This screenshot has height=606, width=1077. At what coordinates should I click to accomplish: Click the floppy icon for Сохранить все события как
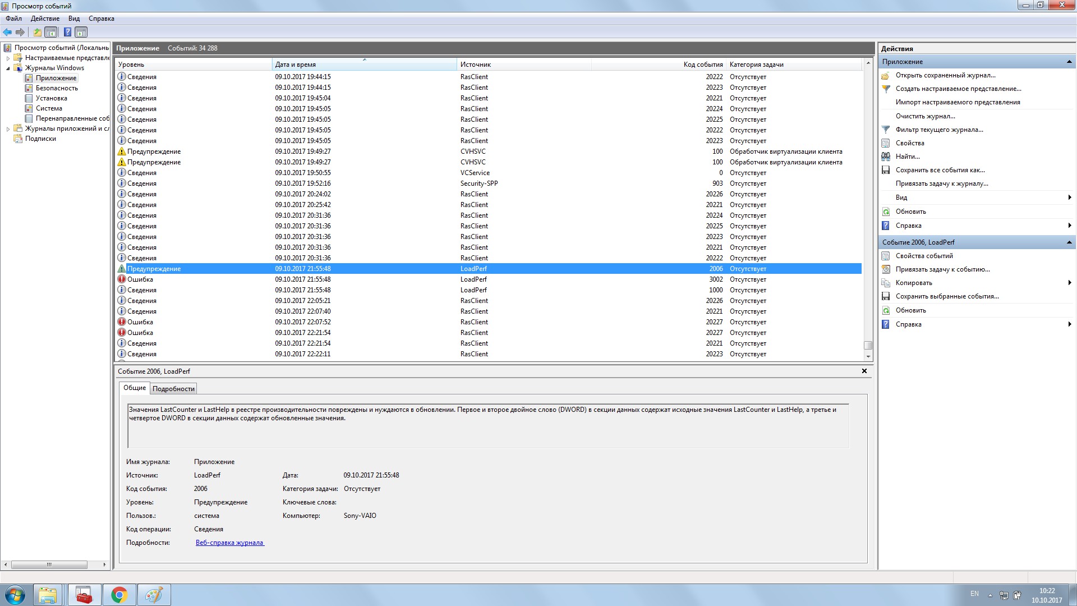coord(886,170)
